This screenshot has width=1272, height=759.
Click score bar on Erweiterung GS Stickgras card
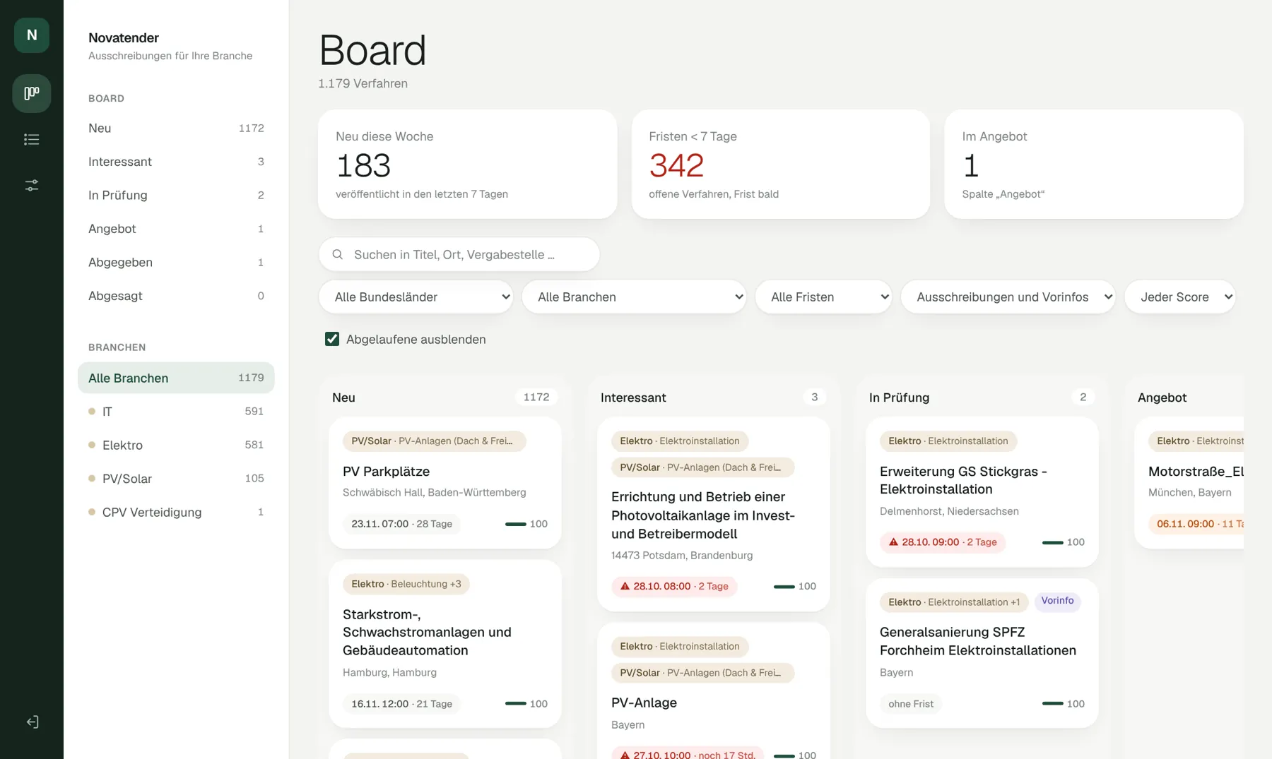click(1053, 542)
